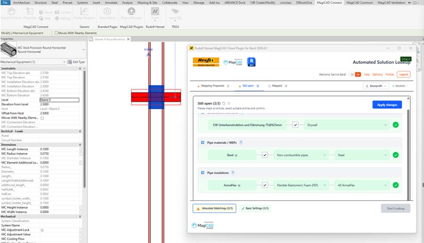424x243 pixels.
Task: Open the Non-combustible pipes dropdown
Action: [x=301, y=155]
